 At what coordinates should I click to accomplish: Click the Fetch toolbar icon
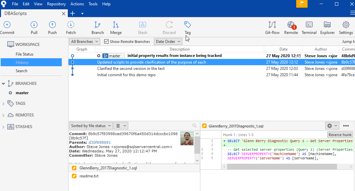click(71, 28)
